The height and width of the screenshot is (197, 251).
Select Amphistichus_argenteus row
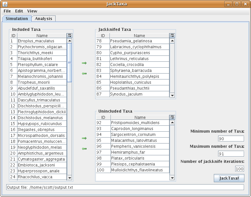point(38,153)
